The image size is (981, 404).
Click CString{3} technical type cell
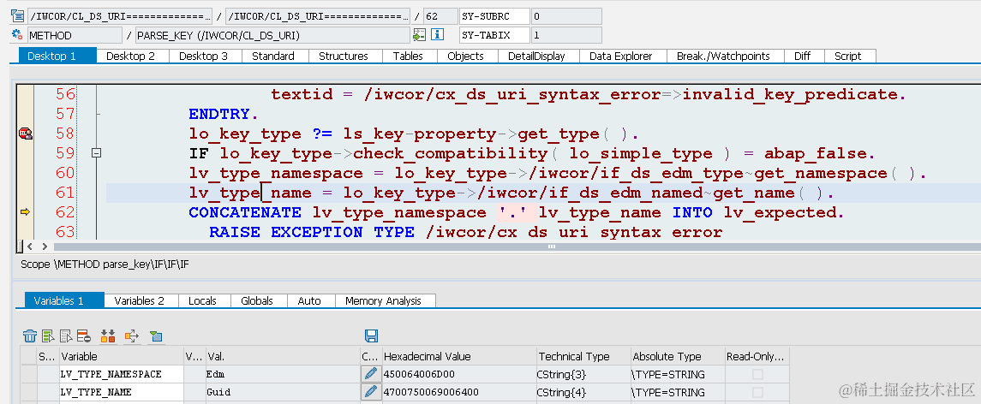tap(583, 374)
